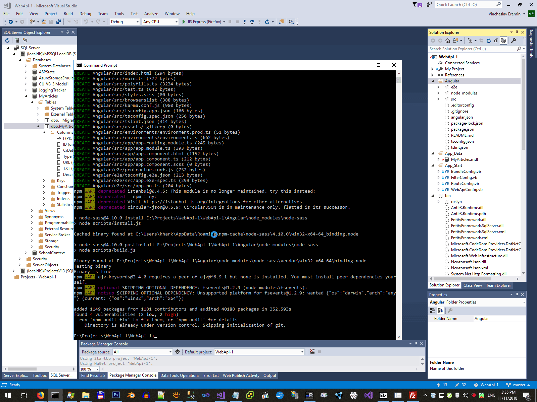Screen dimensions: 537x402
Task: Click the Step Over debug icon
Action: coord(252,22)
